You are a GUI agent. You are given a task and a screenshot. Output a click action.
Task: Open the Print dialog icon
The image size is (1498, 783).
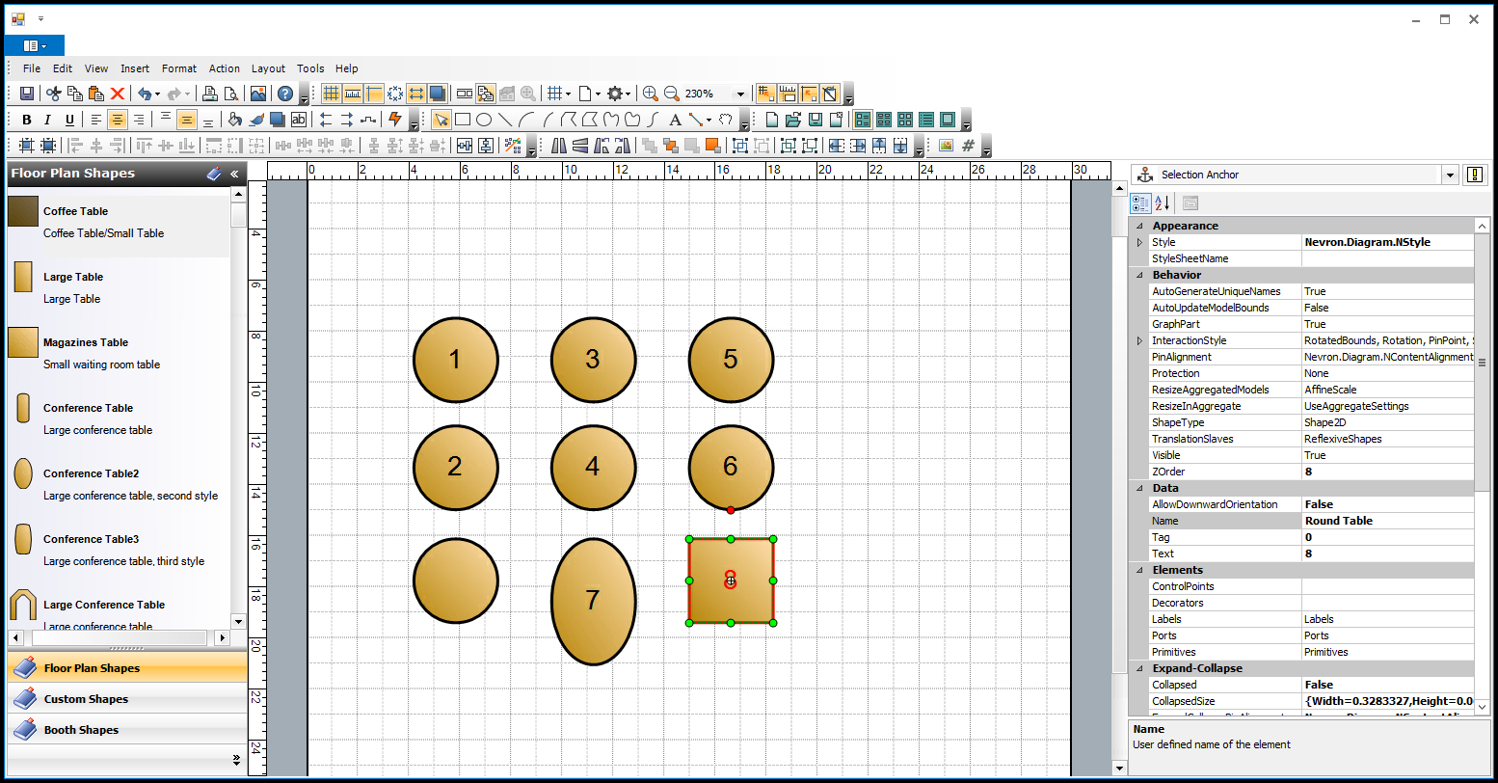coord(209,94)
